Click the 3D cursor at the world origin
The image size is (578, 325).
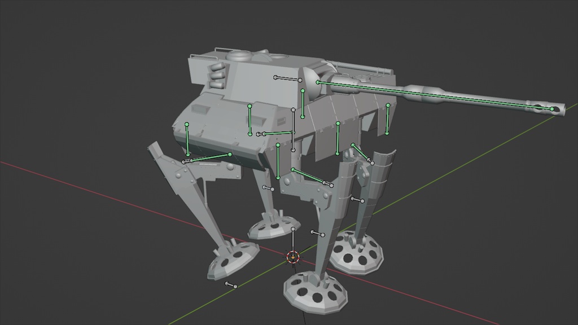(293, 257)
